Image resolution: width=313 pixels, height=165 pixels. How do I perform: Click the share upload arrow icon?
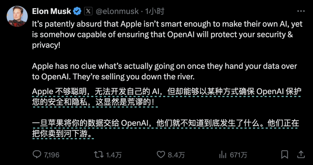(x=301, y=154)
